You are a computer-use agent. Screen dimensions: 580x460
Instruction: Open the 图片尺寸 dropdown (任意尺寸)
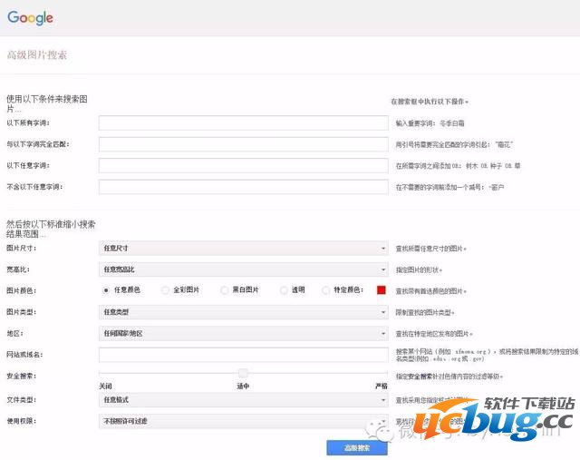[x=244, y=249]
